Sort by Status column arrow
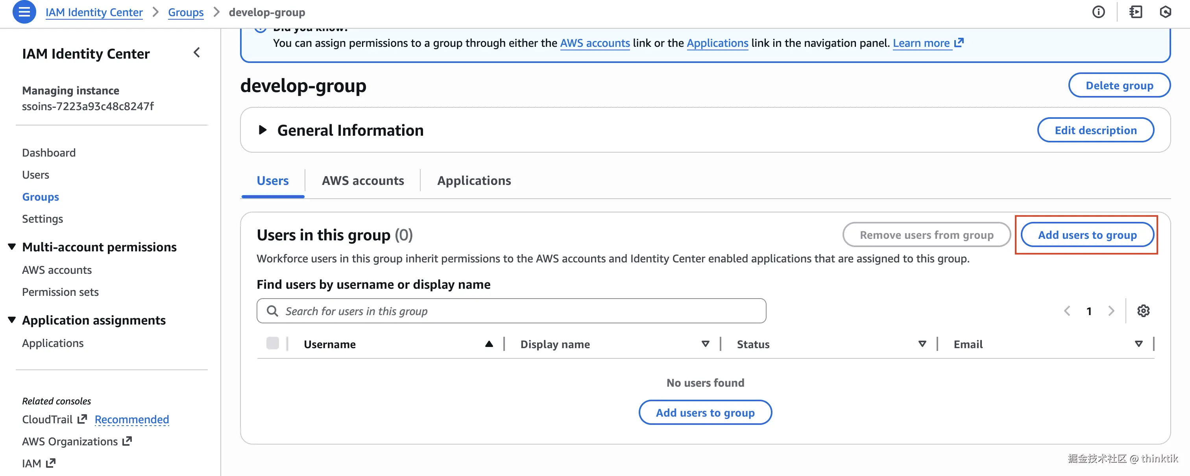Image resolution: width=1190 pixels, height=476 pixels. point(922,344)
